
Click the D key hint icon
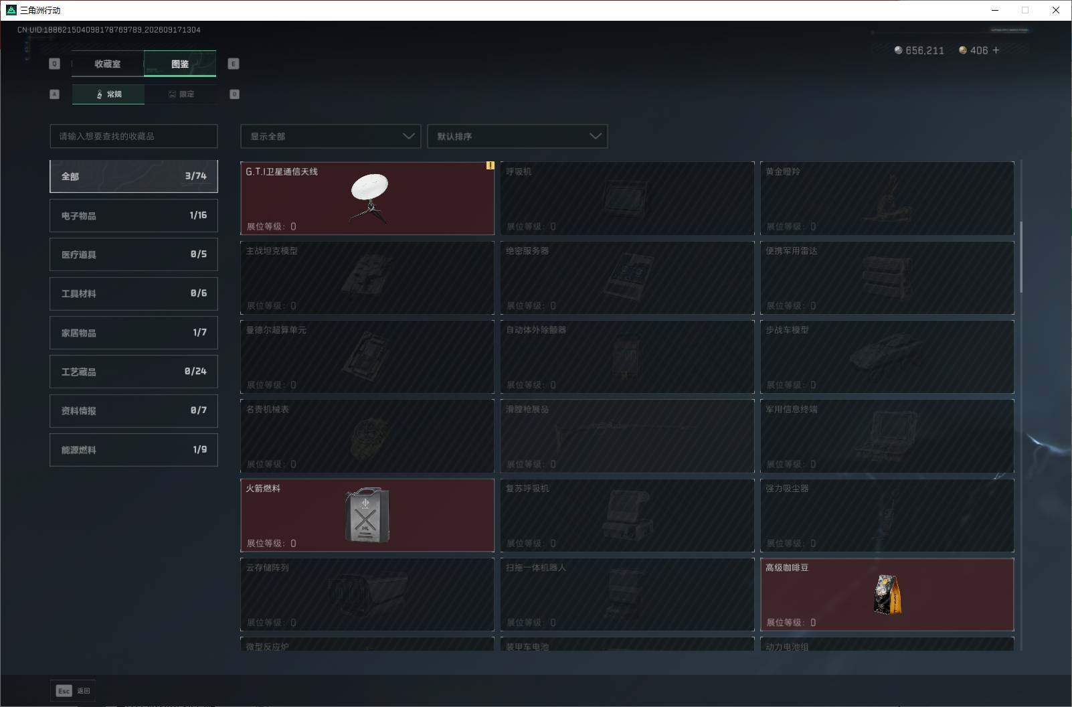point(234,94)
